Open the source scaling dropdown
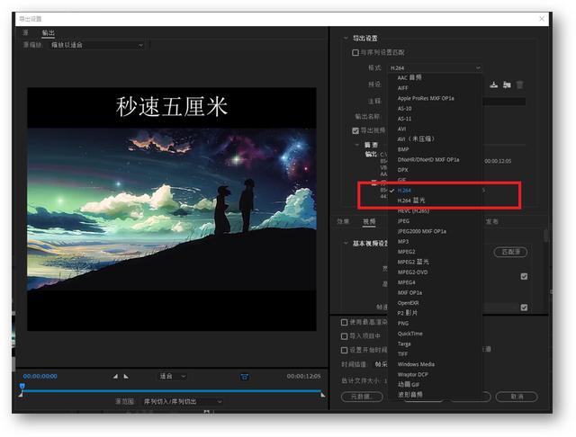The height and width of the screenshot is (437, 576). pyautogui.click(x=97, y=45)
